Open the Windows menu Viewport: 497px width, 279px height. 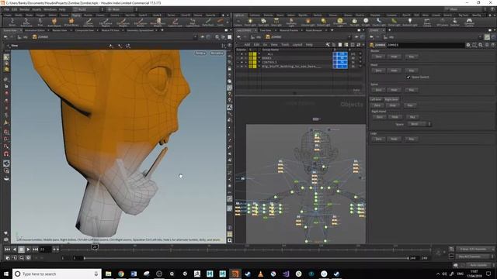[x=50, y=9]
